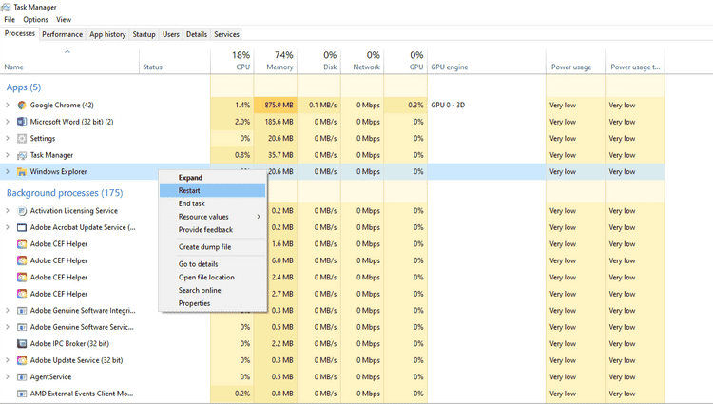Sort by the Status column header
This screenshot has height=404, width=713.
tap(175, 62)
